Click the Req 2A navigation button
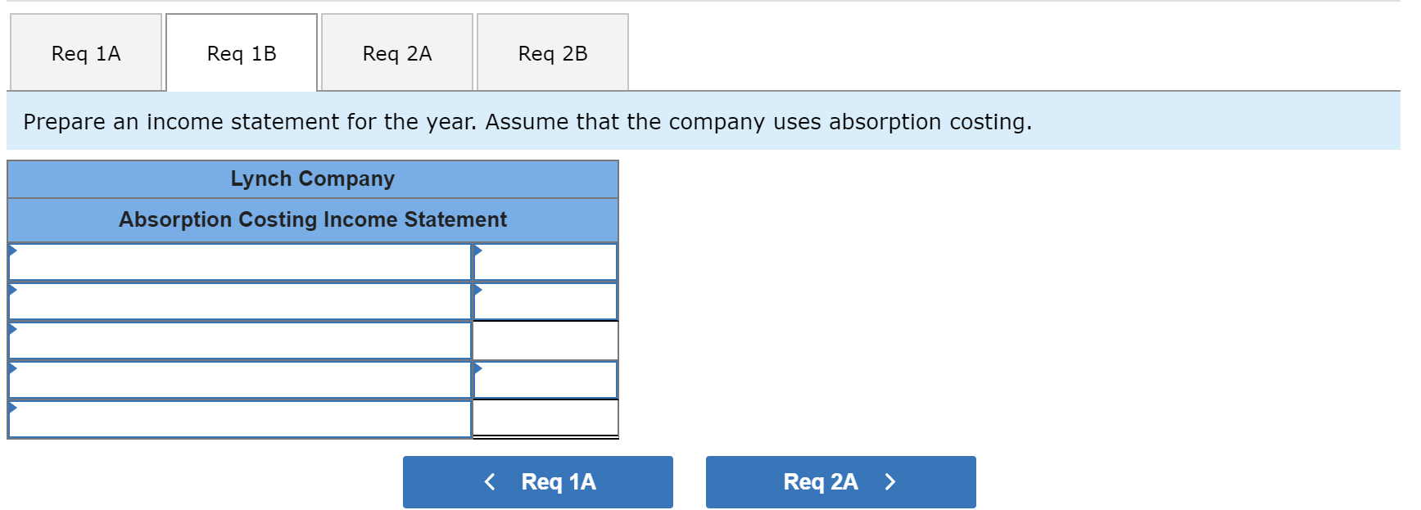The width and height of the screenshot is (1421, 510). click(x=840, y=481)
